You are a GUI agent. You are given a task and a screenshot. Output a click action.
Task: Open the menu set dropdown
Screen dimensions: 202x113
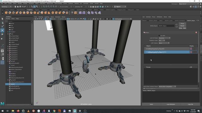coord(6,7)
